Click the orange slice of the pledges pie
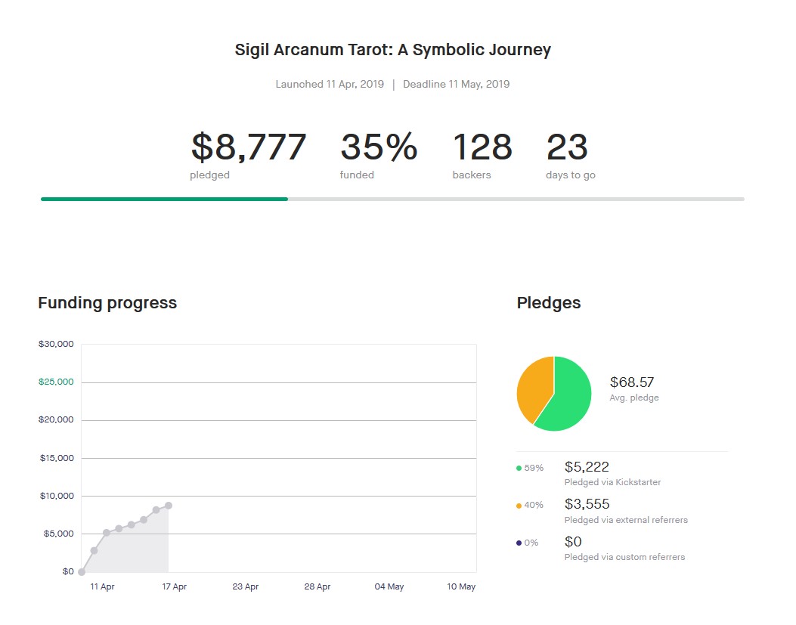 coord(534,387)
